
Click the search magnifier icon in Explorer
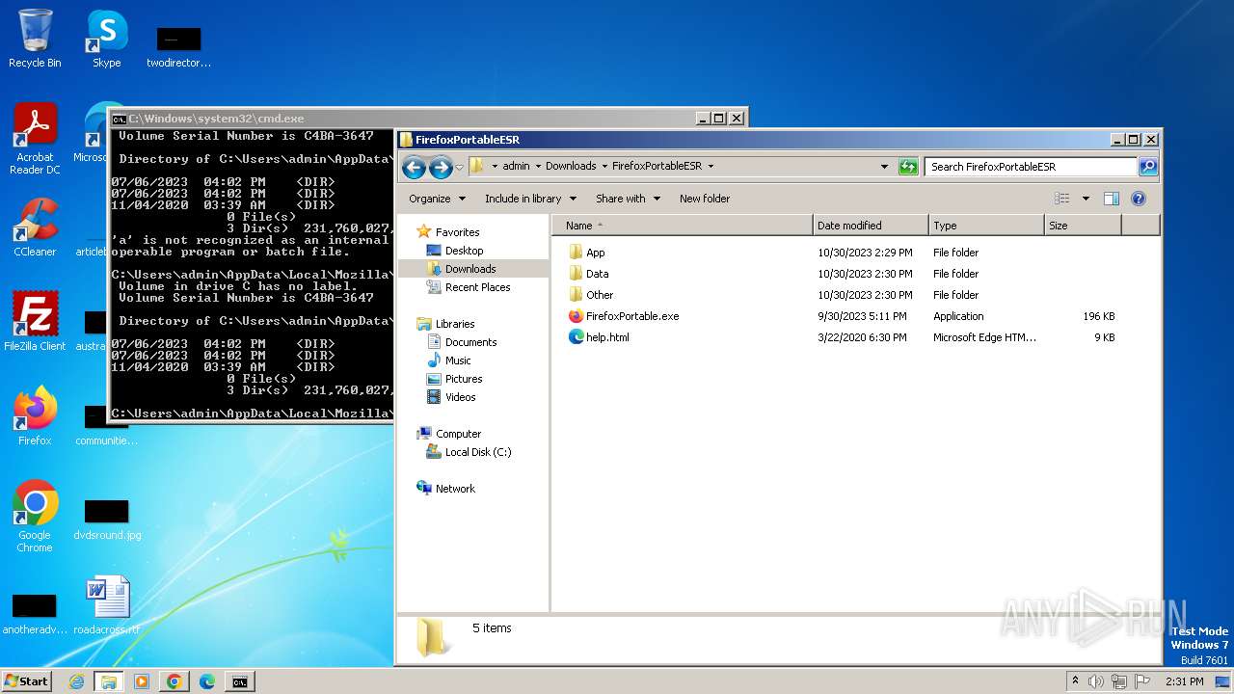coord(1147,167)
